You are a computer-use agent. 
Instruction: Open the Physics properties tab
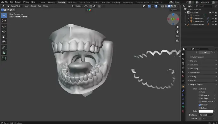[183, 99]
